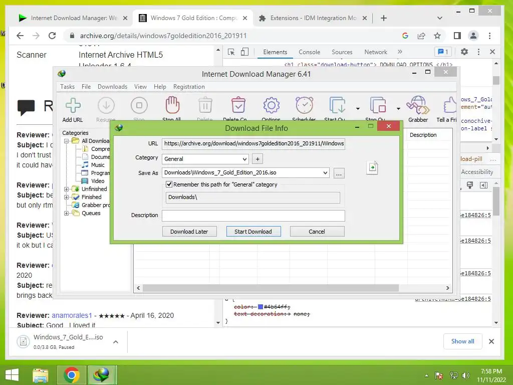Image resolution: width=513 pixels, height=385 pixels.
Task: Open the Windows Start button
Action: tap(12, 375)
